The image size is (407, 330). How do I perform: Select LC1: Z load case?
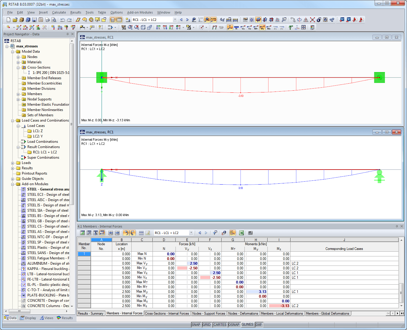coord(38,131)
